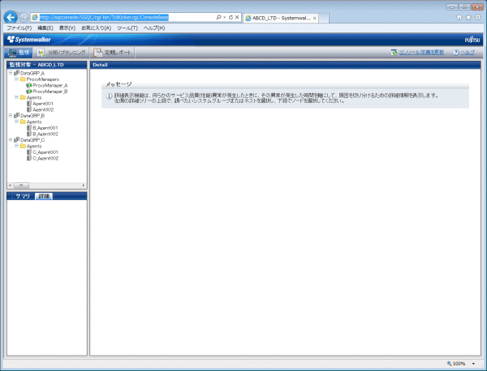This screenshot has height=371, width=487.
Task: Open the browser Tools gear icon
Action: (x=477, y=16)
